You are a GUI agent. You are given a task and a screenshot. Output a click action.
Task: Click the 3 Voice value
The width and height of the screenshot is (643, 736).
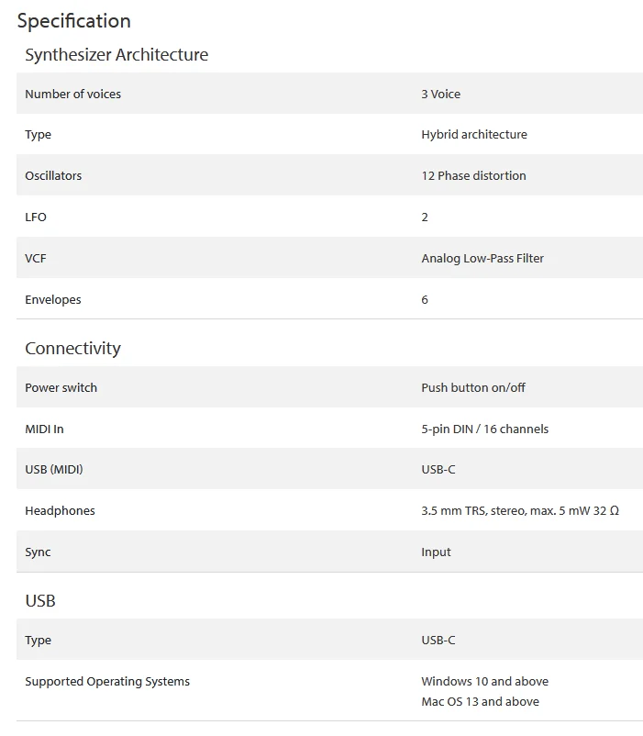coord(440,94)
